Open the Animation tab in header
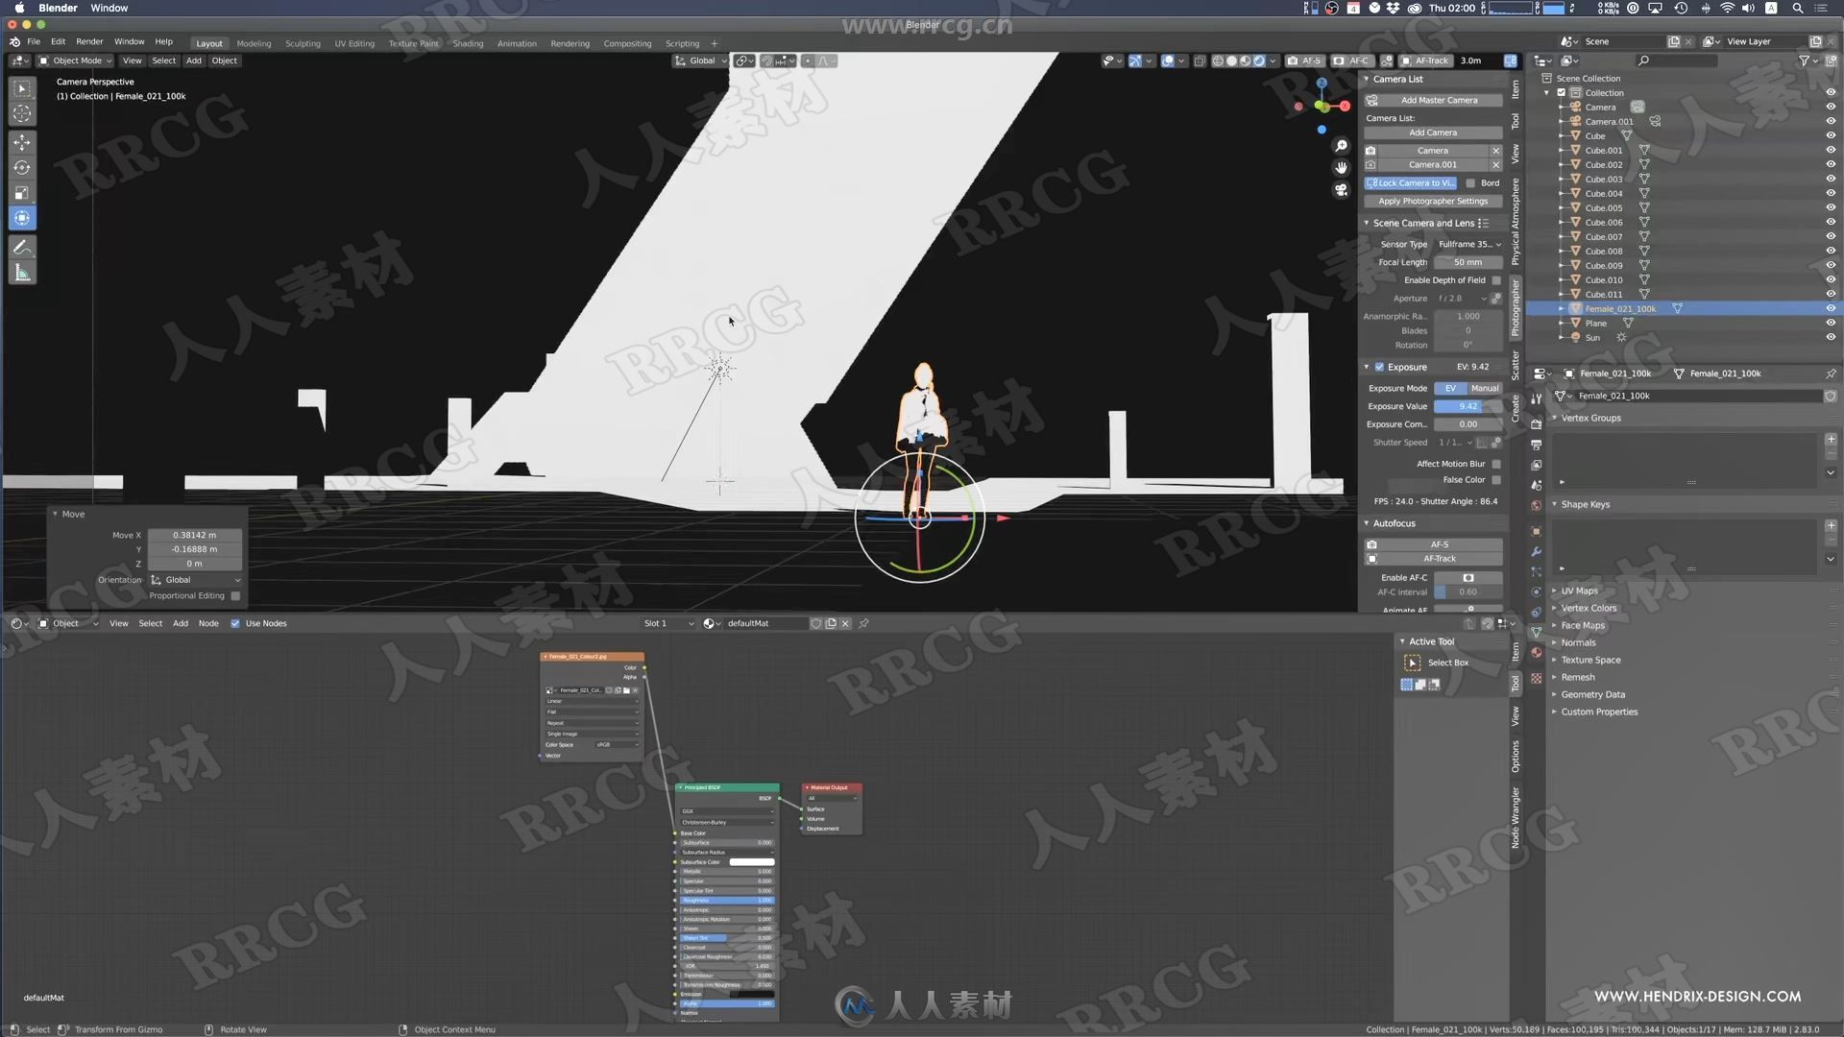The width and height of the screenshot is (1844, 1037). pyautogui.click(x=516, y=42)
